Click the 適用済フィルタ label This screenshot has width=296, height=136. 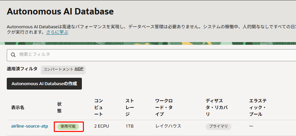click(x=22, y=69)
